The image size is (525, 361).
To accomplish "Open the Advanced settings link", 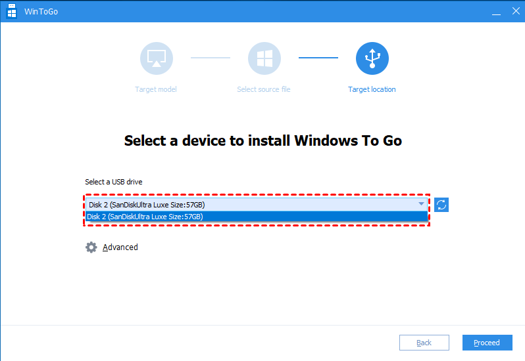I will click(x=120, y=247).
